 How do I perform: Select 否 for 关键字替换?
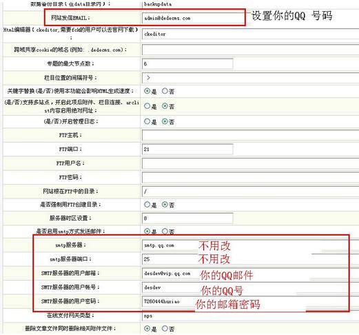(x=165, y=91)
